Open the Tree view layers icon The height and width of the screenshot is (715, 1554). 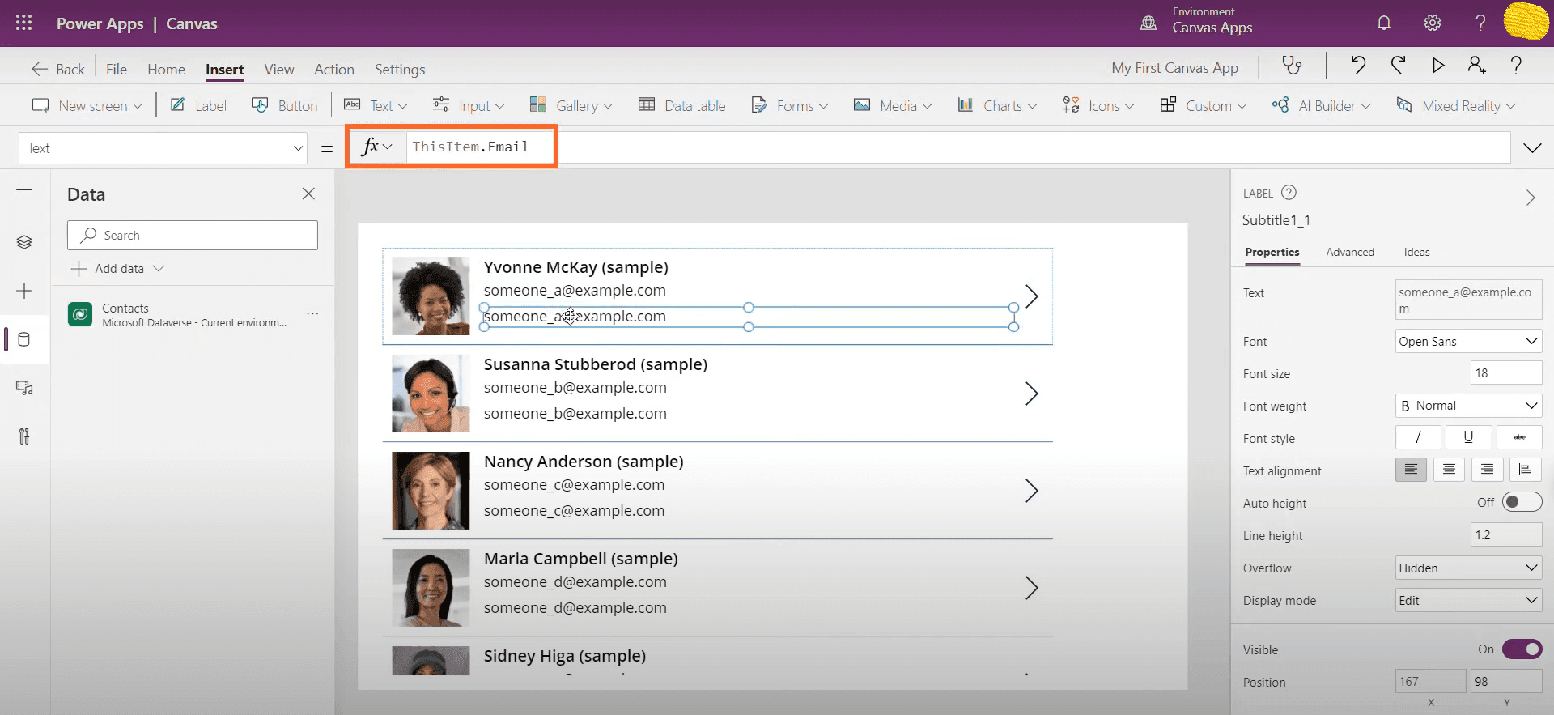click(x=24, y=242)
